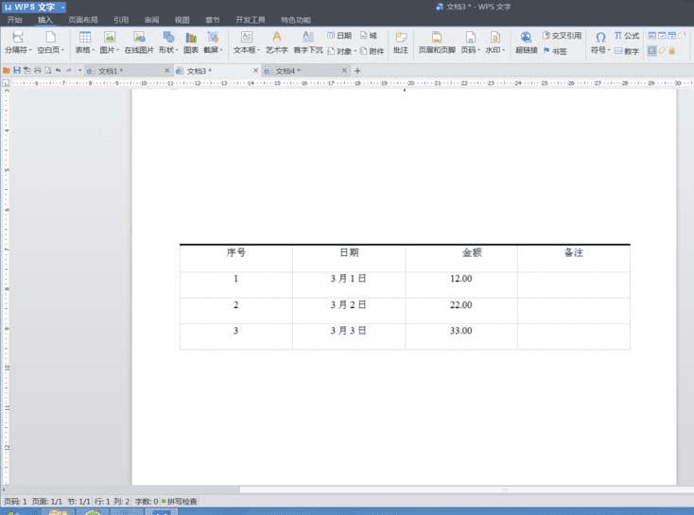Click the 附件 attachment icon
The width and height of the screenshot is (694, 515).
pos(372,51)
